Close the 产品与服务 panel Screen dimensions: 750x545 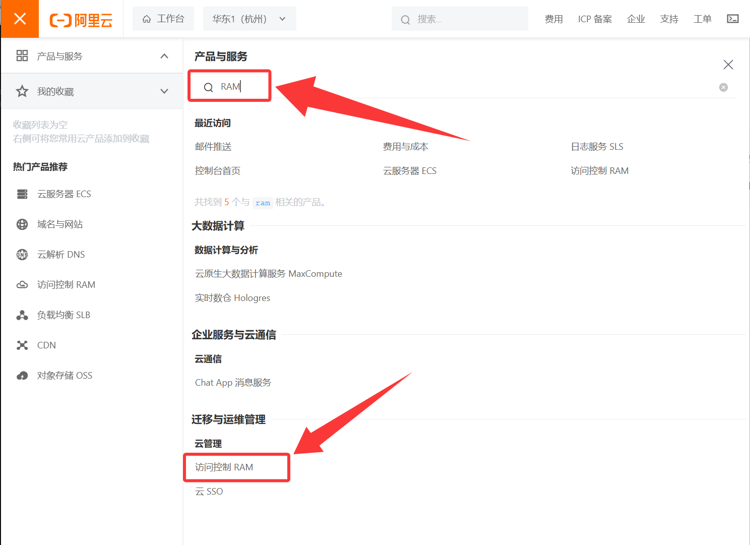pos(728,65)
